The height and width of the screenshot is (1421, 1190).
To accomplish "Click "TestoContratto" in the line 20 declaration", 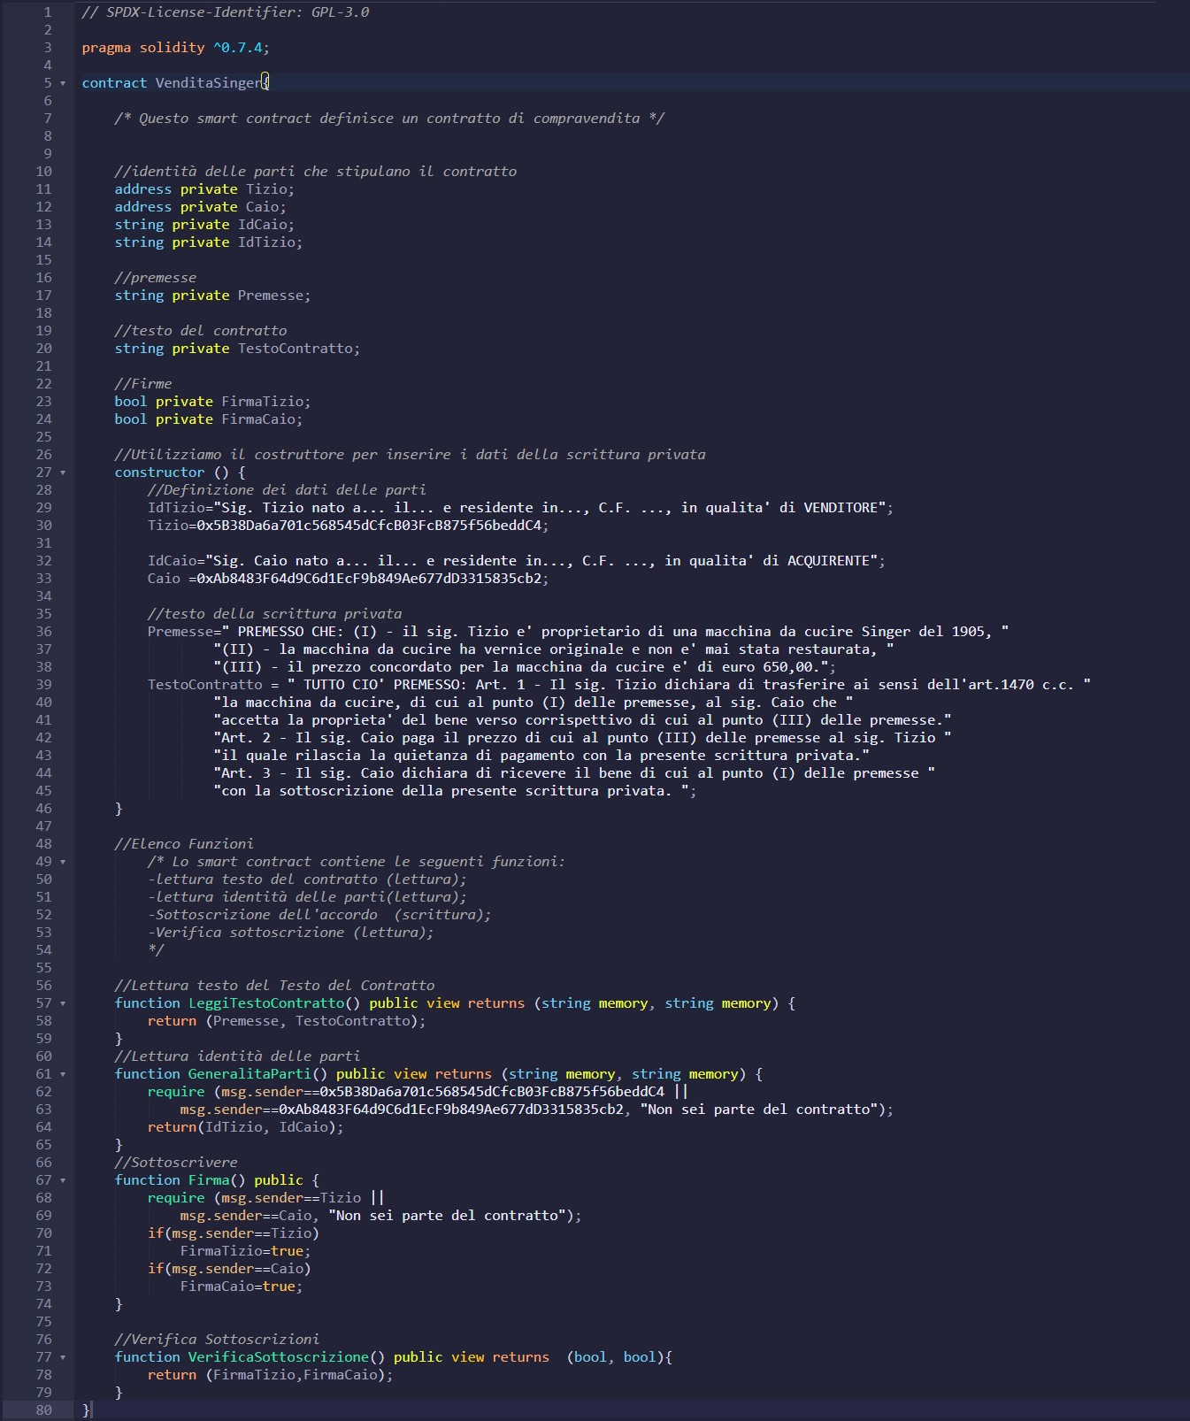I will coord(295,349).
